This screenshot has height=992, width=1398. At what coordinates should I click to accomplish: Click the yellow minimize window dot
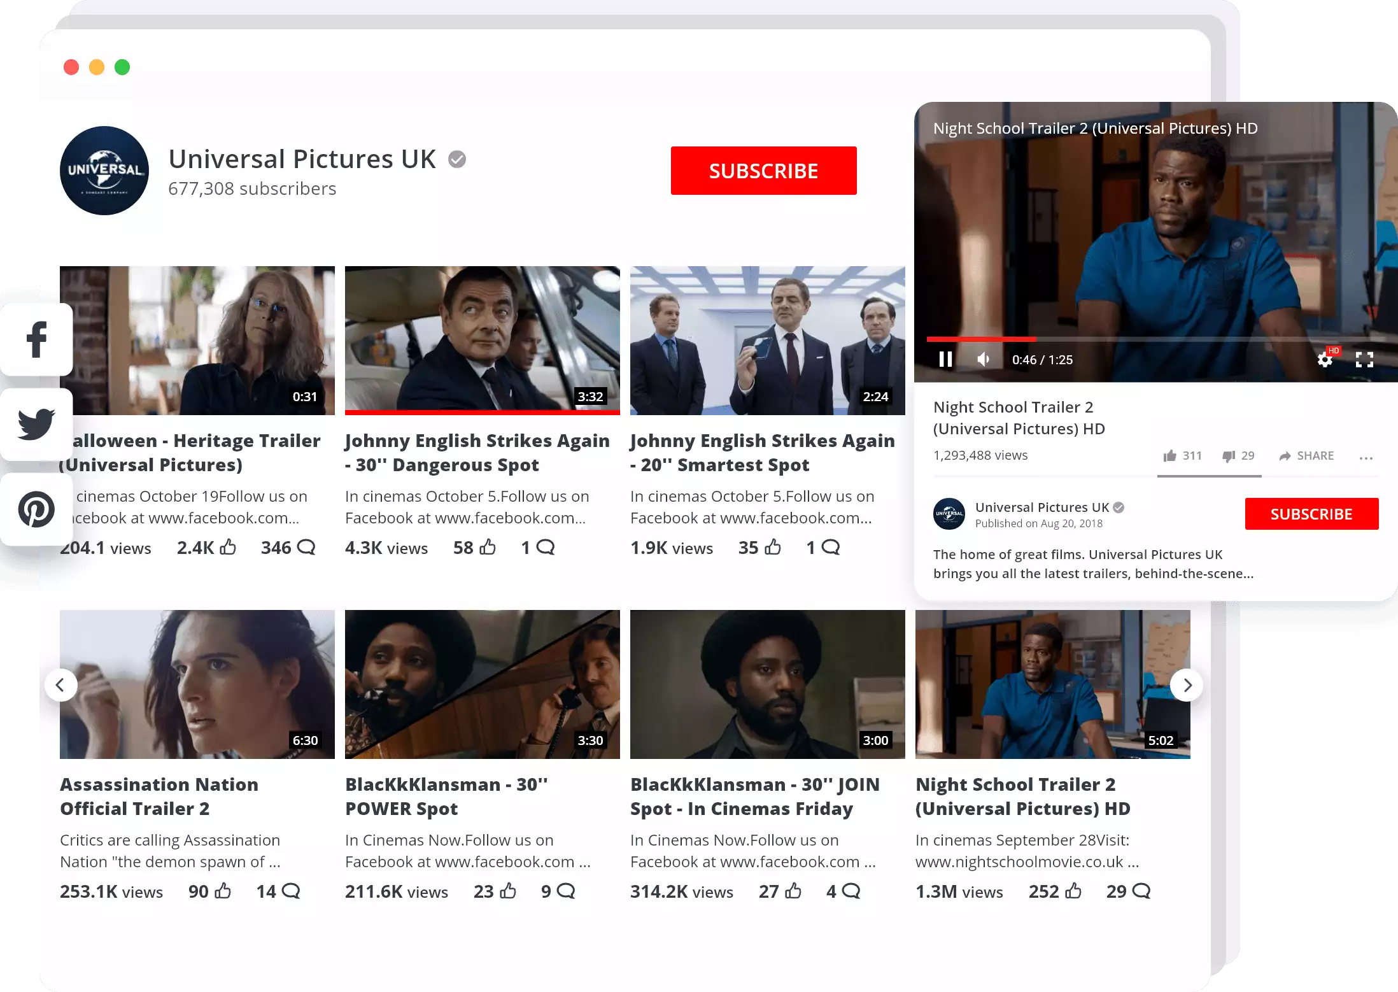tap(97, 67)
